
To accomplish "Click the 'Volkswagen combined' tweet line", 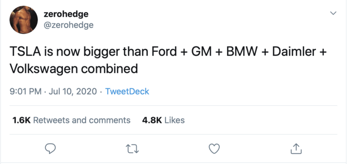I will [74, 69].
